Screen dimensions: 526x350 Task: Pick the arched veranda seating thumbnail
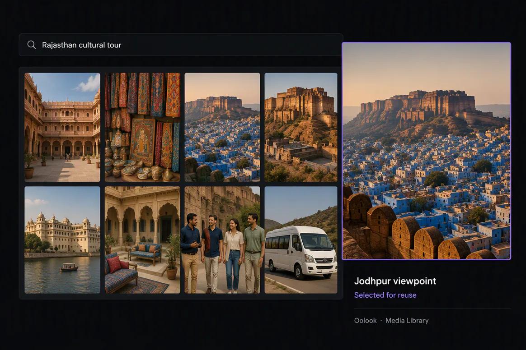[x=142, y=240]
